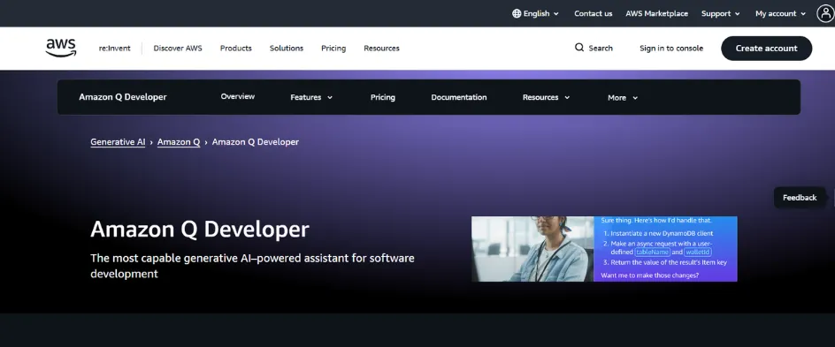Click the globe language icon
This screenshot has height=347, width=835.
tap(516, 14)
